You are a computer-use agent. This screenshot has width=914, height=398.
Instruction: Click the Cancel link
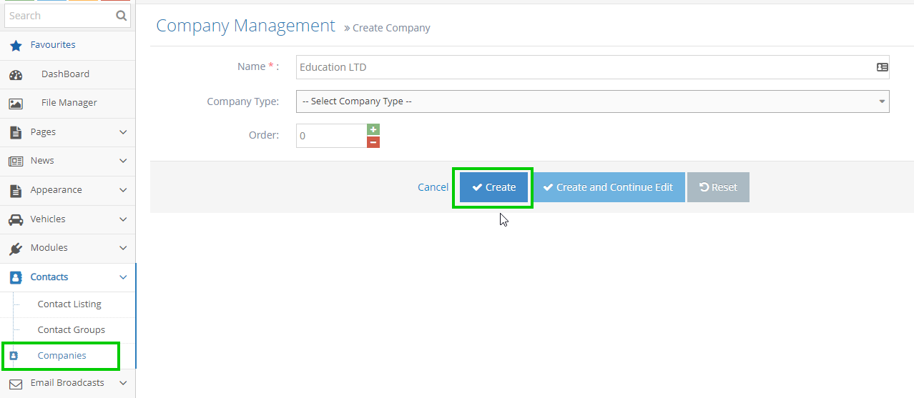(x=433, y=187)
